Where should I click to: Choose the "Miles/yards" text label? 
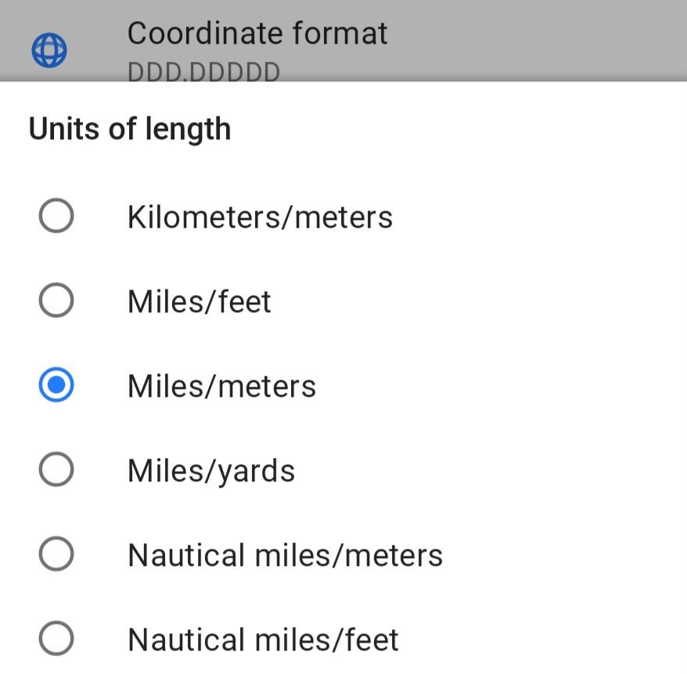tap(211, 470)
